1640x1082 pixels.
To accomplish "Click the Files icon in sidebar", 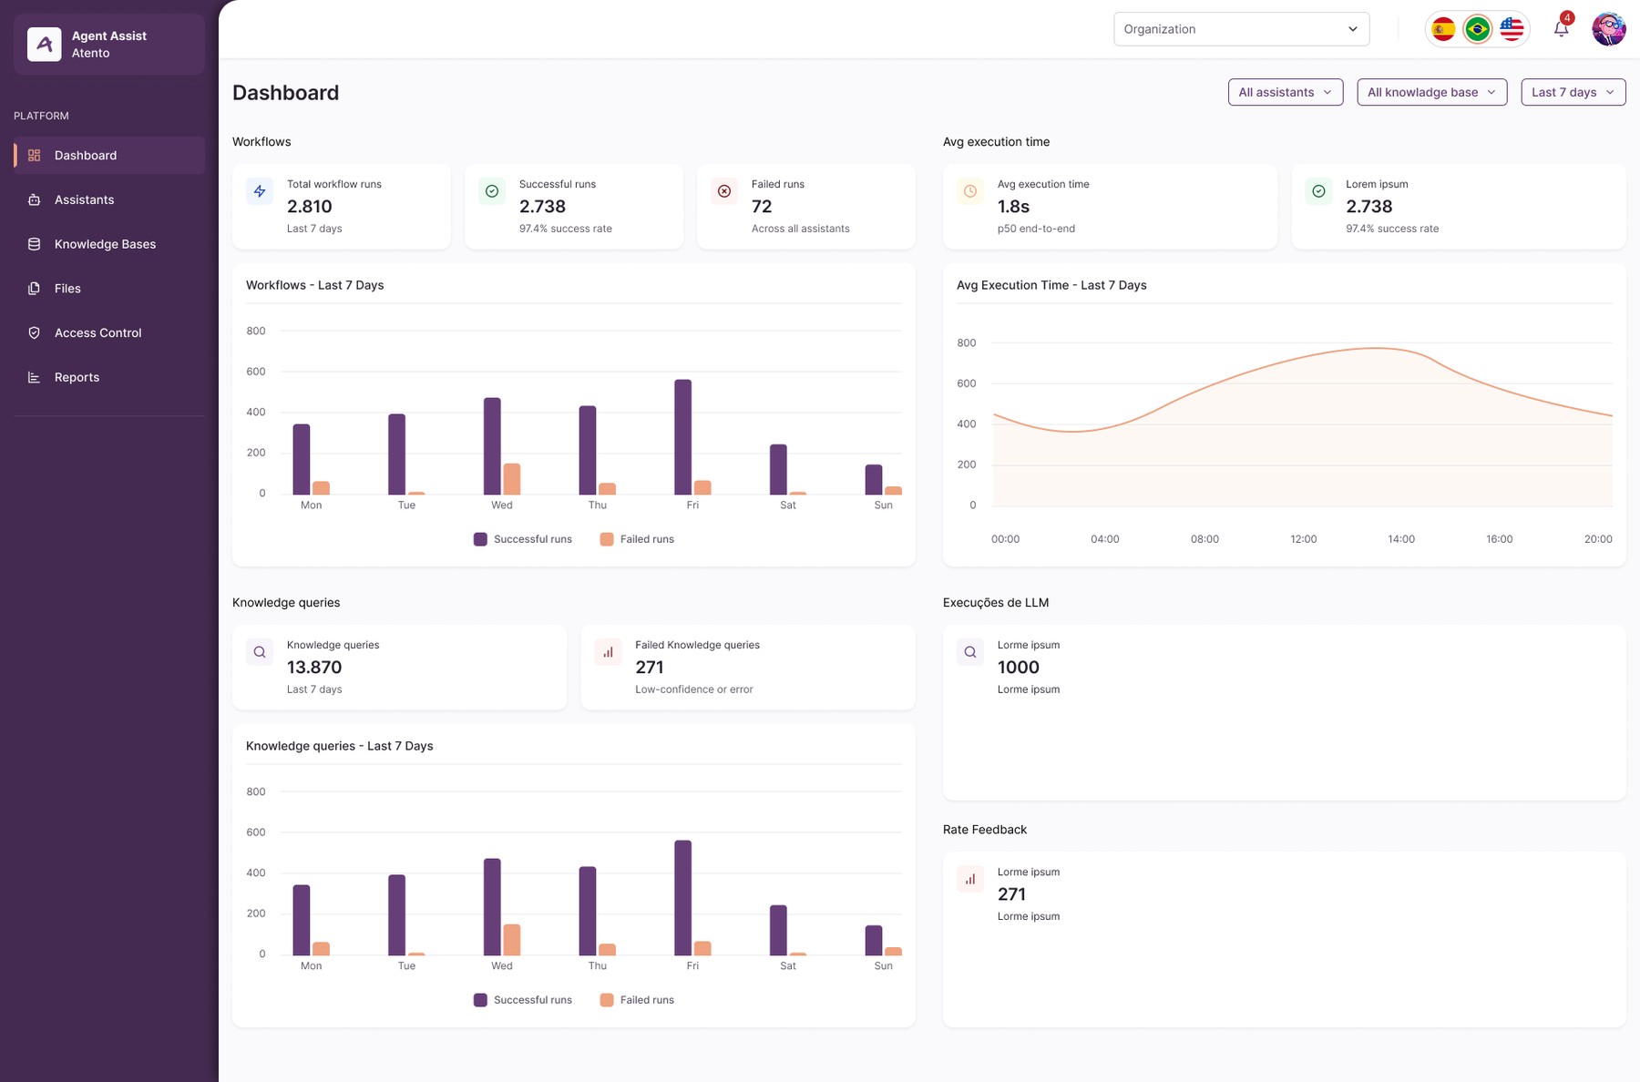I will pyautogui.click(x=34, y=289).
